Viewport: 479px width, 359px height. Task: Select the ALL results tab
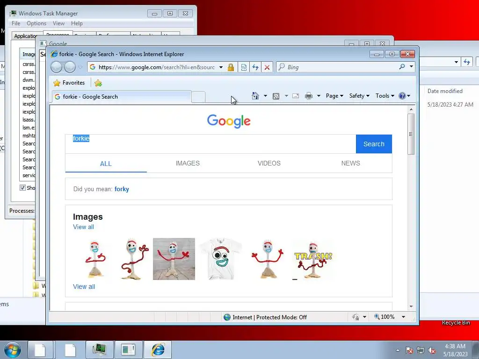tap(106, 164)
